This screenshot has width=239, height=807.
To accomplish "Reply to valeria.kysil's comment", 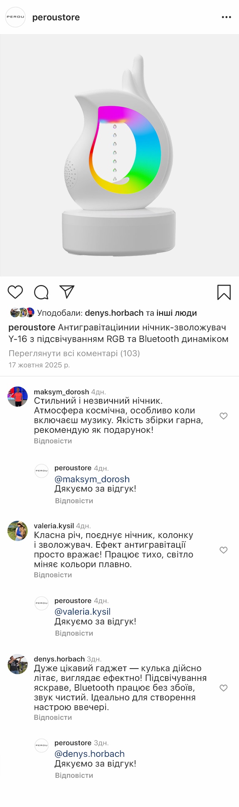I will (x=53, y=575).
